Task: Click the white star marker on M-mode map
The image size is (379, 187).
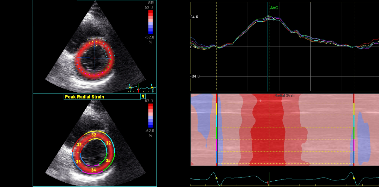Action: click(261, 101)
